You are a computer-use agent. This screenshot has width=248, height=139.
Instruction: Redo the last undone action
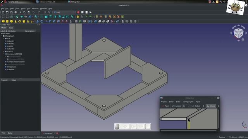(39, 12)
